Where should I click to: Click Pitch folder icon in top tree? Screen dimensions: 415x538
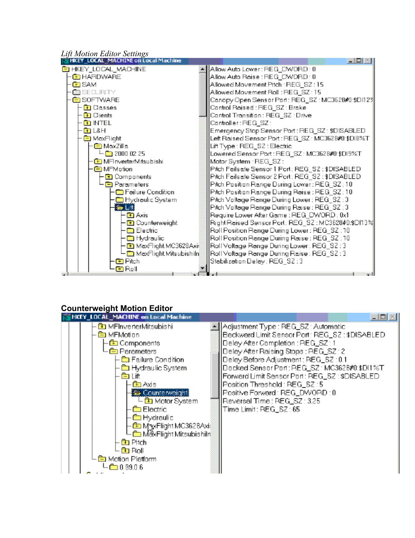click(x=120, y=261)
